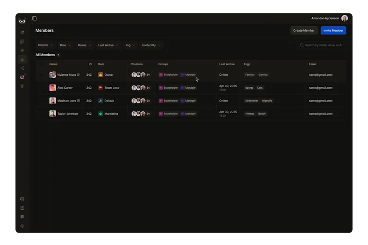Open the Role filter dropdown

click(x=65, y=45)
